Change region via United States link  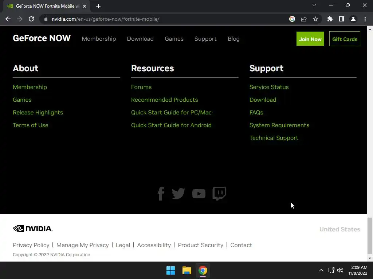pos(340,229)
